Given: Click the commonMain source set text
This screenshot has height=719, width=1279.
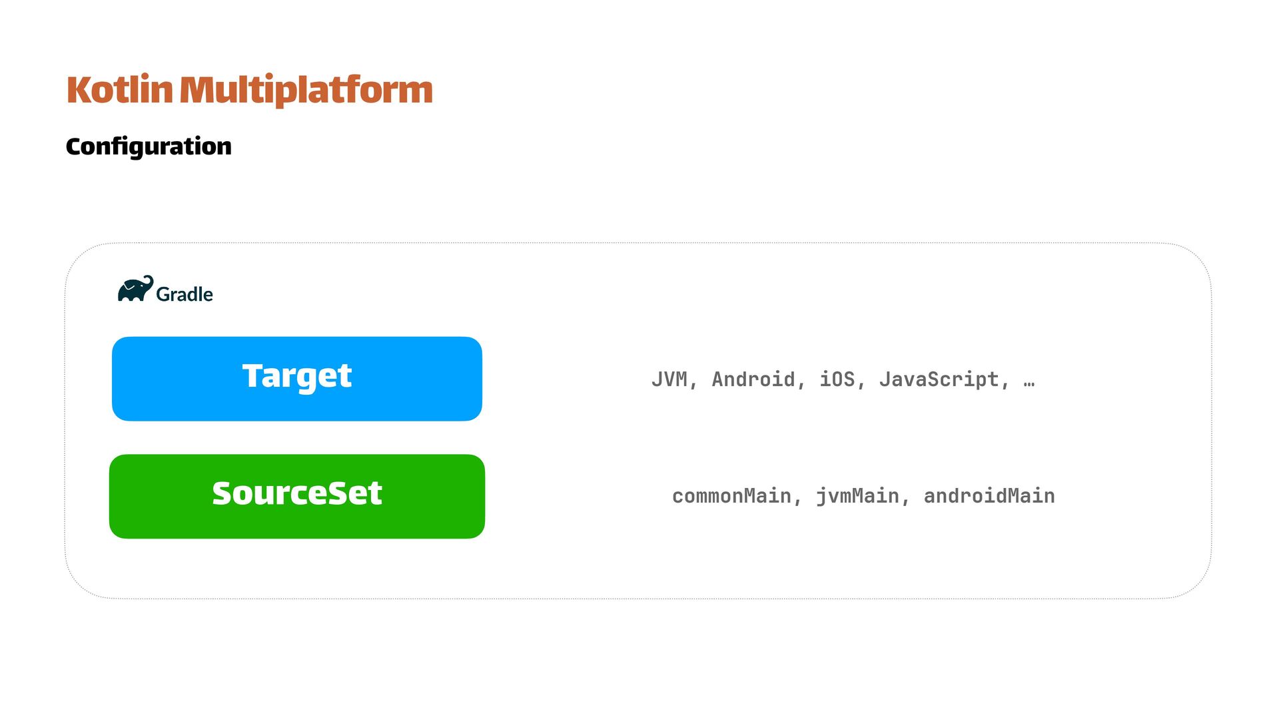Looking at the screenshot, I should [731, 496].
